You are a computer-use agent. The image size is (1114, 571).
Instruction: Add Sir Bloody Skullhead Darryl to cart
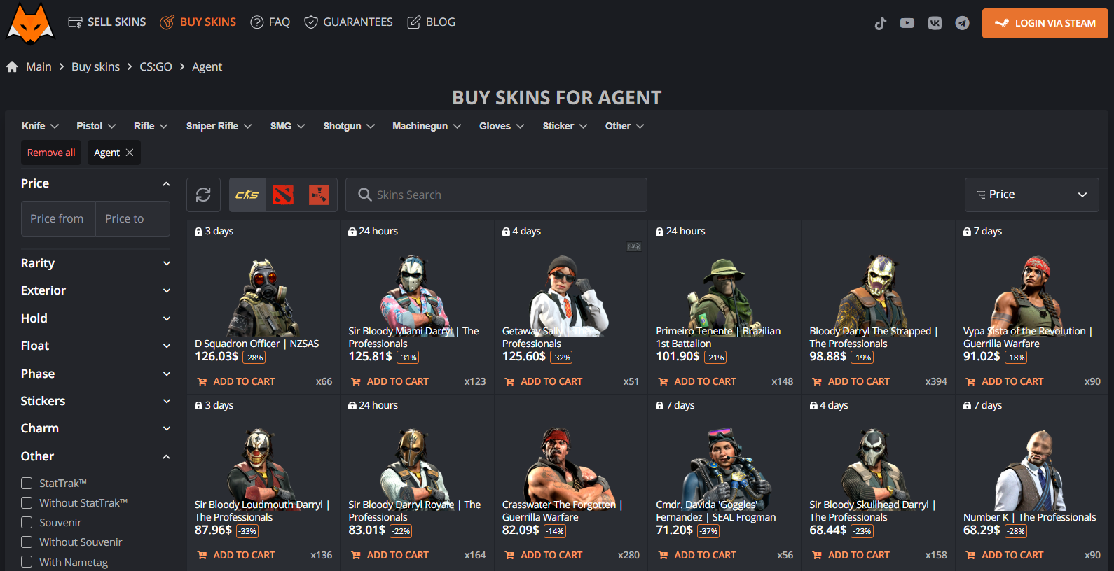(x=851, y=555)
